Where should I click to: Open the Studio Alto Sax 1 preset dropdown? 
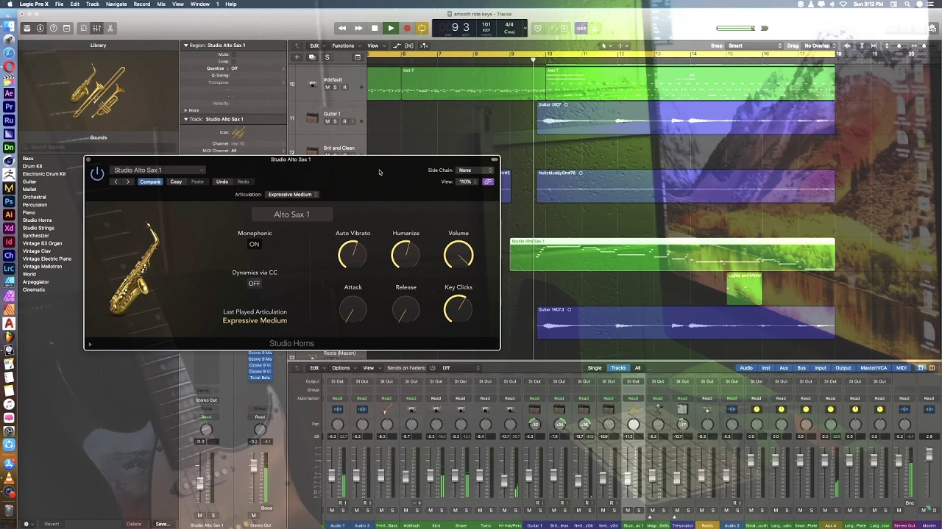coord(158,170)
